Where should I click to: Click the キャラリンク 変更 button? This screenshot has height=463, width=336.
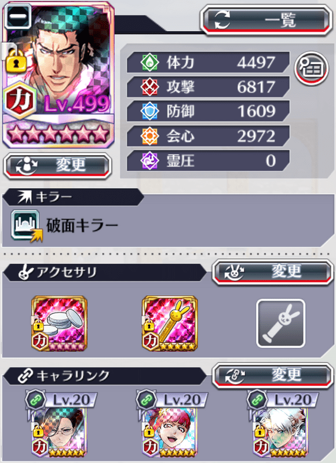coord(273,376)
